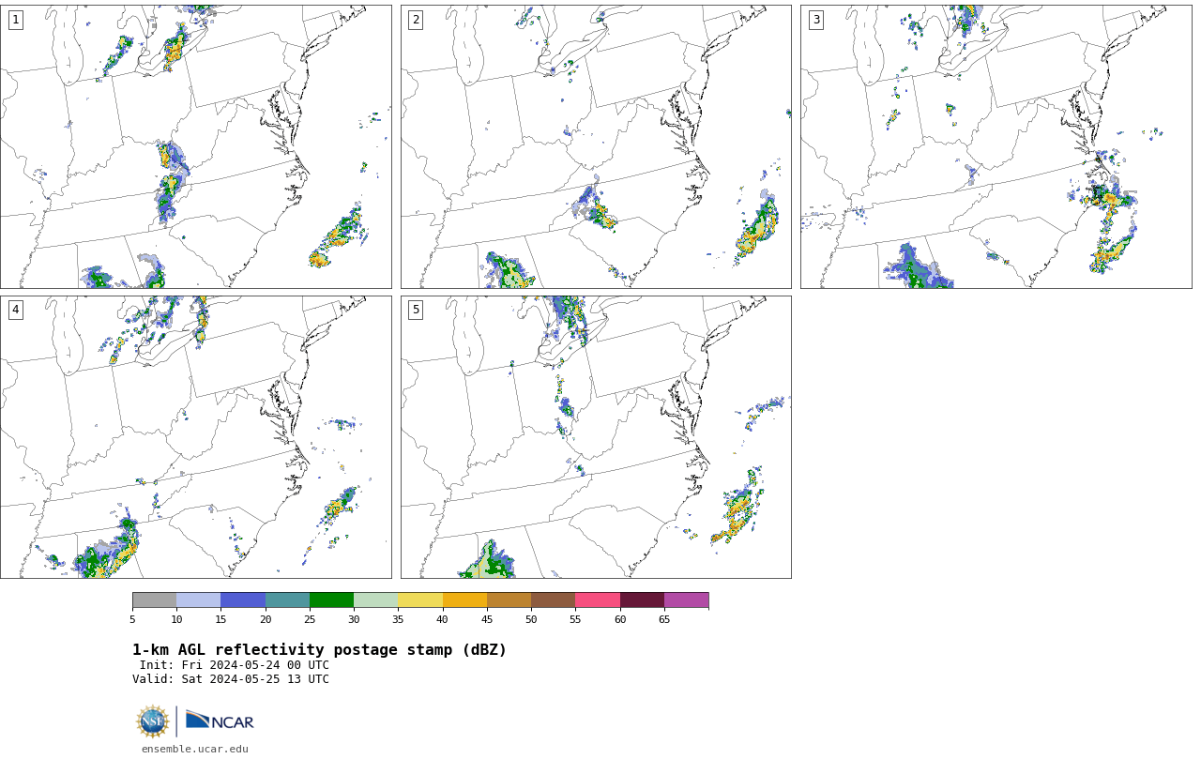Open ensemble member 1 reflectivity map
This screenshot has width=1201, height=759.
[196, 146]
